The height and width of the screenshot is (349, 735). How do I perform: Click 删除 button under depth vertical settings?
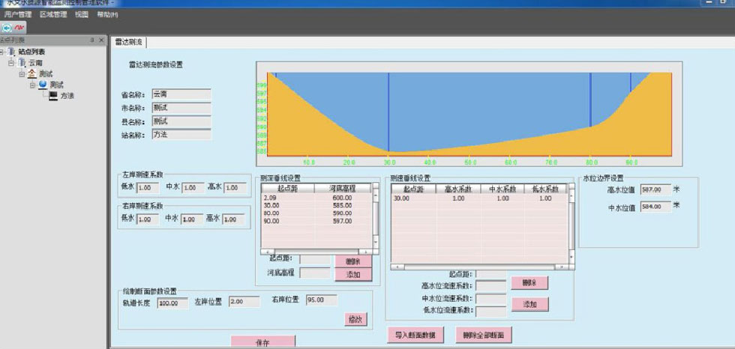tap(353, 261)
